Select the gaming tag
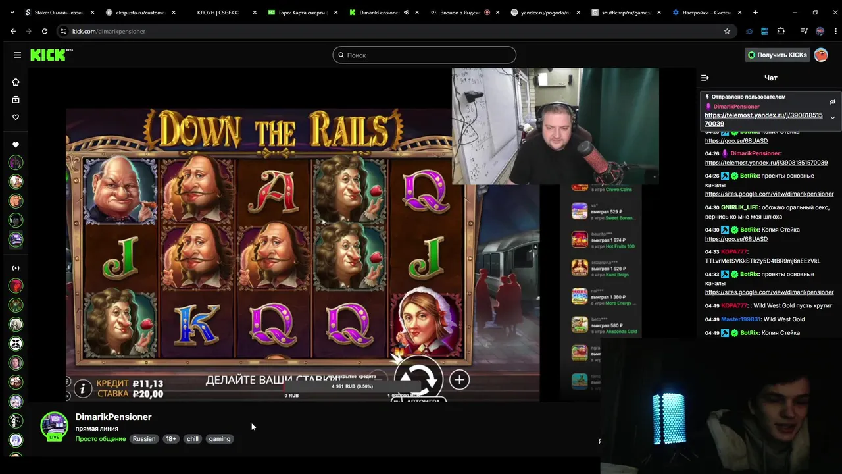842x474 pixels. [x=220, y=439]
